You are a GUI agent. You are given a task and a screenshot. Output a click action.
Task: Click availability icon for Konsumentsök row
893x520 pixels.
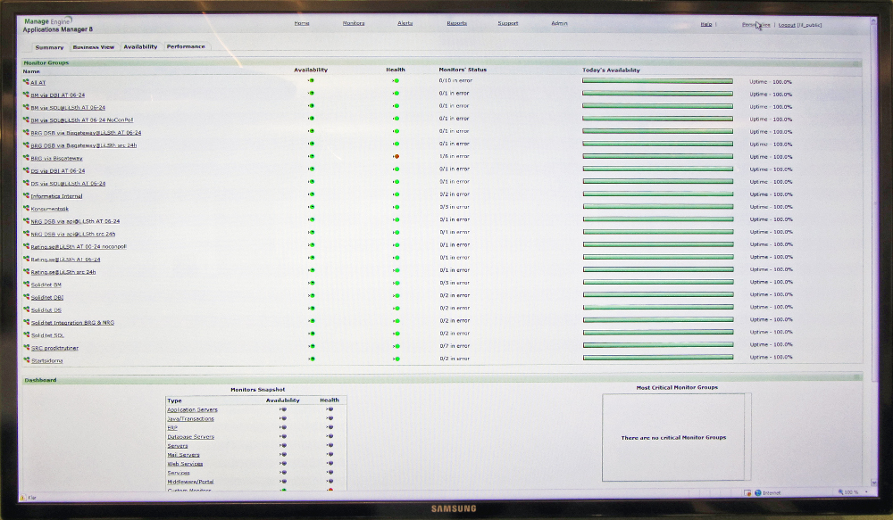311,207
